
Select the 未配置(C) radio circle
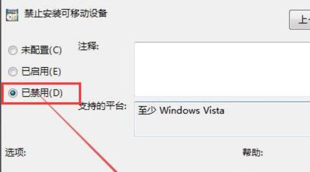[x=13, y=50]
